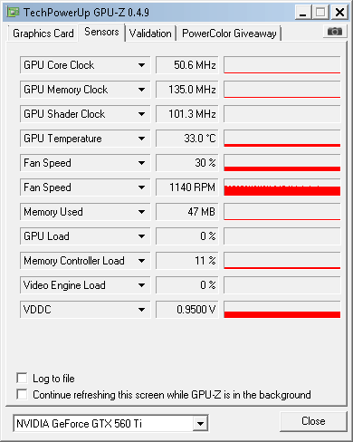Click the GPU-Z application icon in title bar
Viewport: 353px width, 442px height.
(x=14, y=12)
